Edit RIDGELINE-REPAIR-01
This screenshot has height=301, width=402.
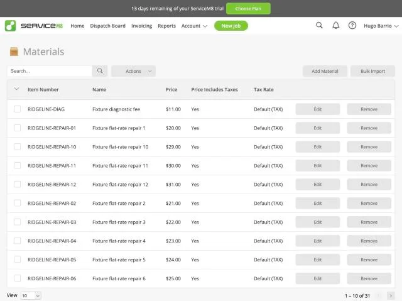point(318,128)
